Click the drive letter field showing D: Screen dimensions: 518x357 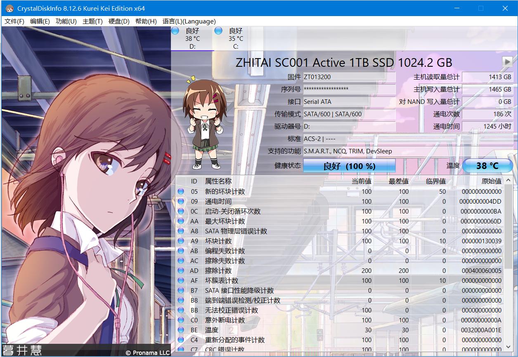tap(349, 126)
